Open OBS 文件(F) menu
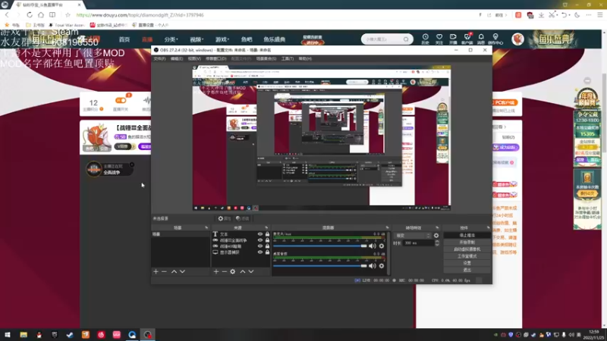The height and width of the screenshot is (341, 607). click(159, 59)
